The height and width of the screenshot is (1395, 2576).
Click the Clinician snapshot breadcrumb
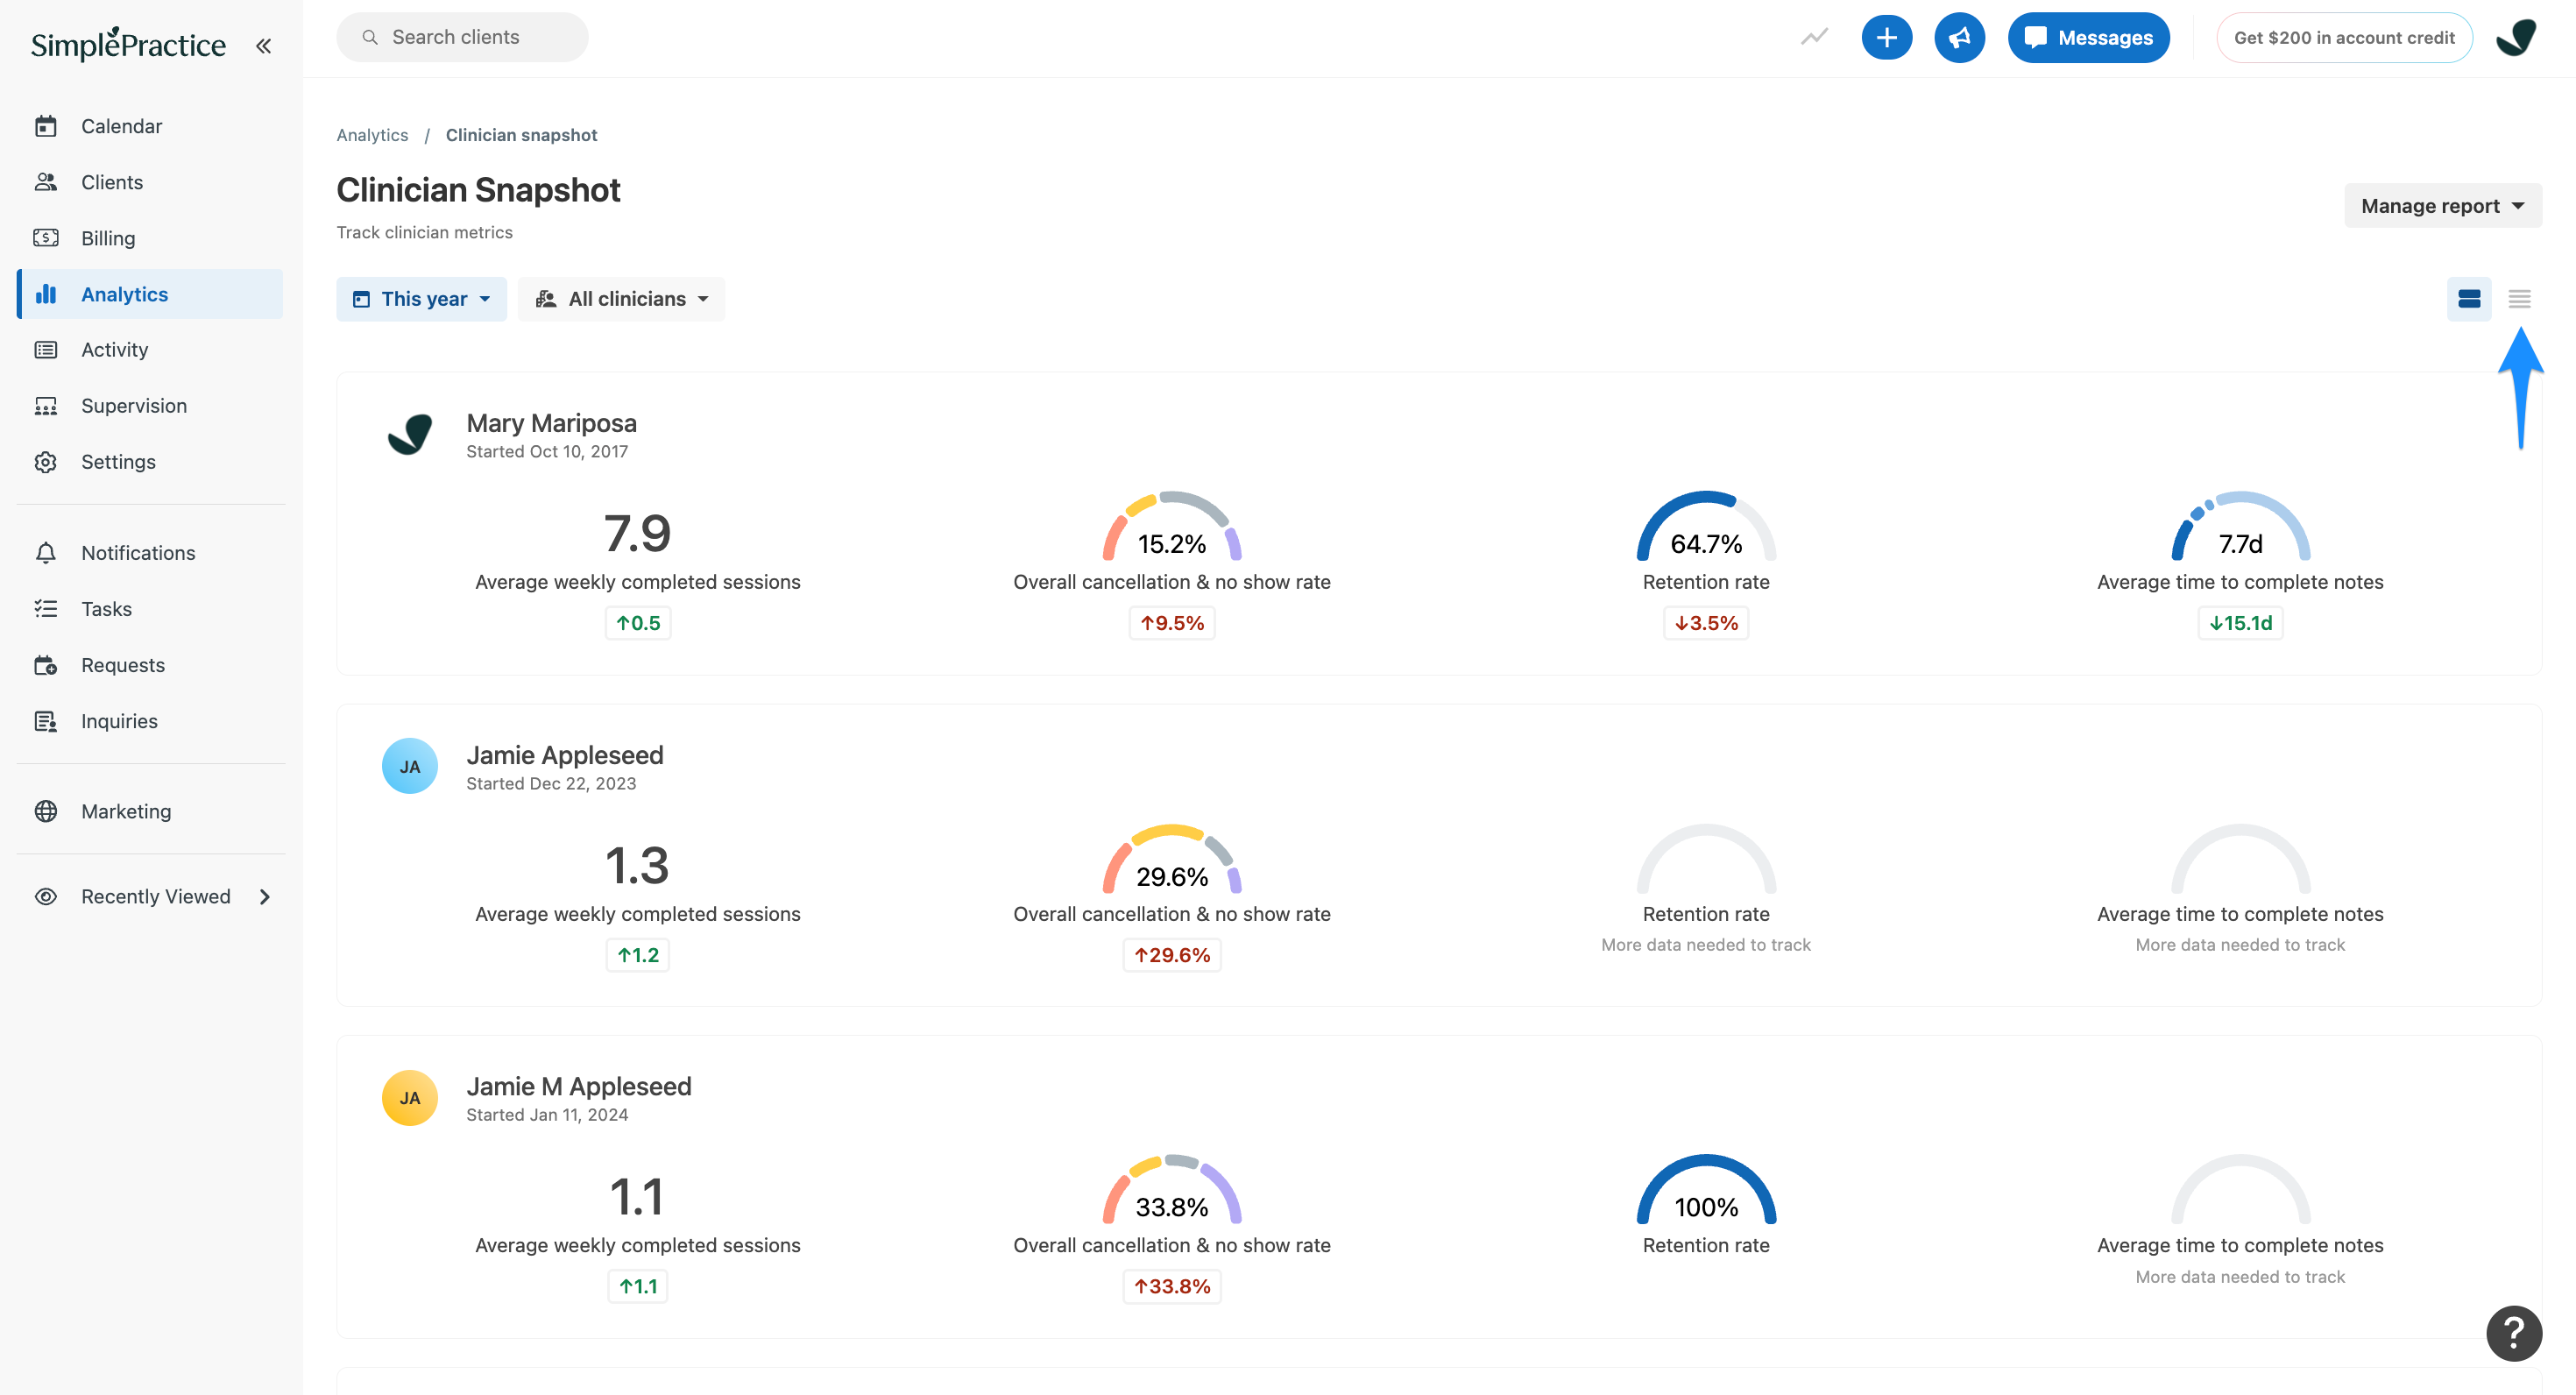(521, 134)
